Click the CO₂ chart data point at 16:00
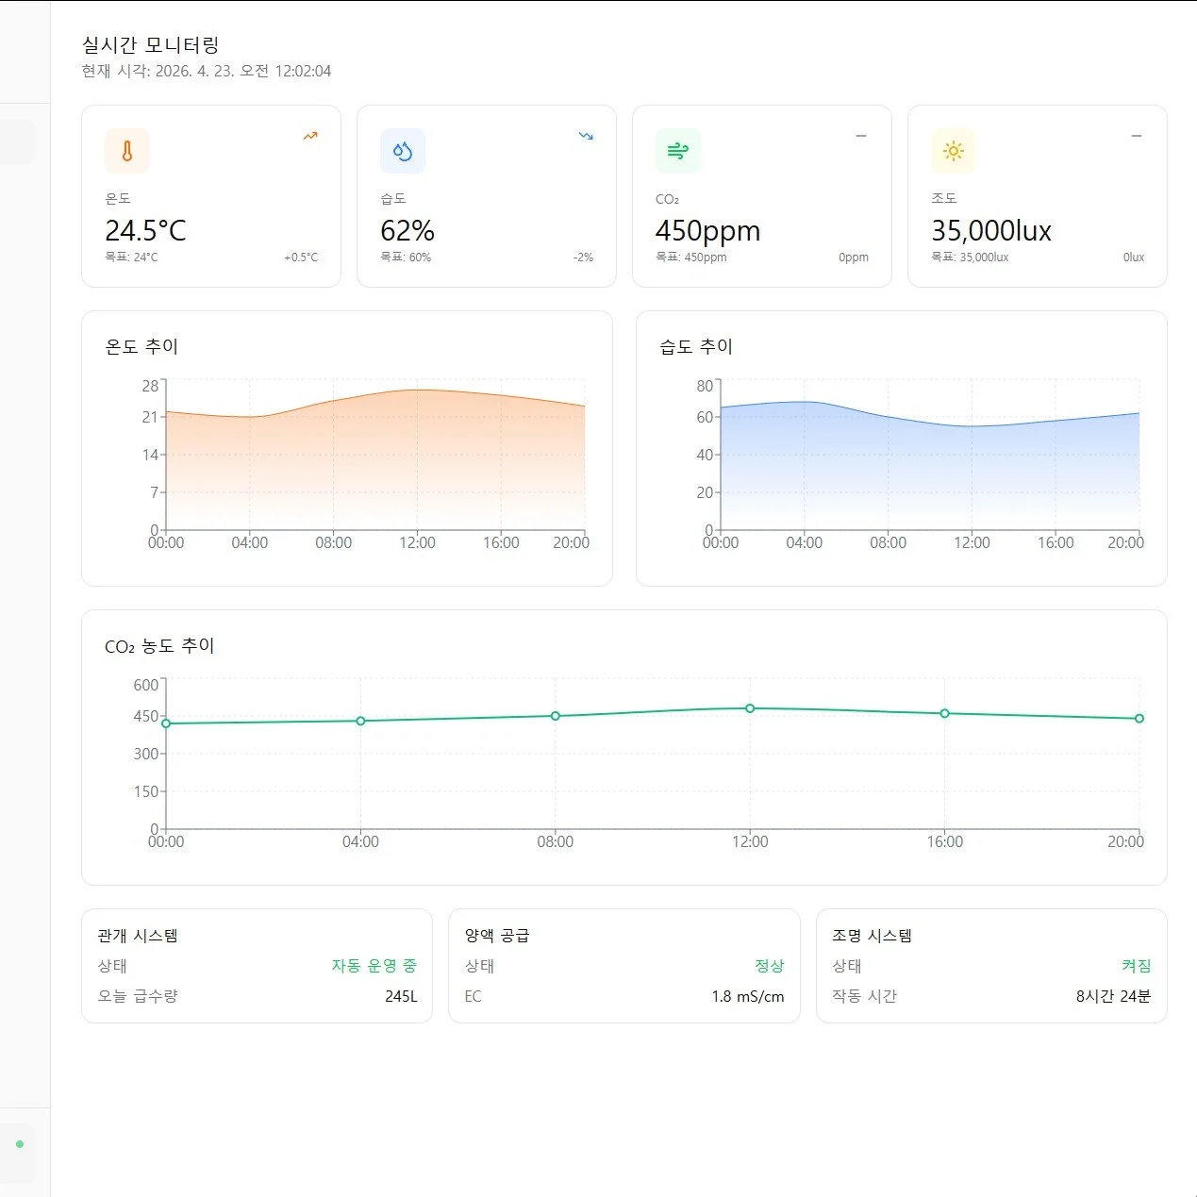The width and height of the screenshot is (1197, 1197). (945, 714)
